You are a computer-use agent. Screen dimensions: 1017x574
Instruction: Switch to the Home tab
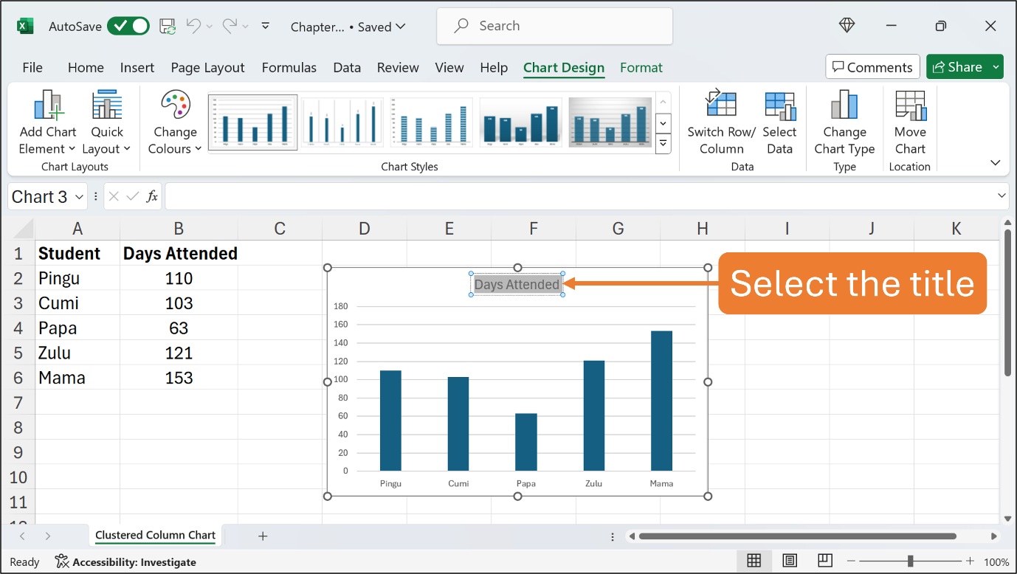(x=86, y=67)
